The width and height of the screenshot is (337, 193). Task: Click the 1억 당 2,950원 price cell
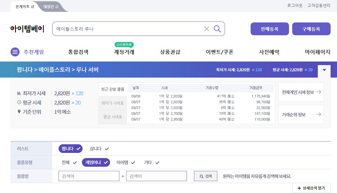click(x=171, y=119)
